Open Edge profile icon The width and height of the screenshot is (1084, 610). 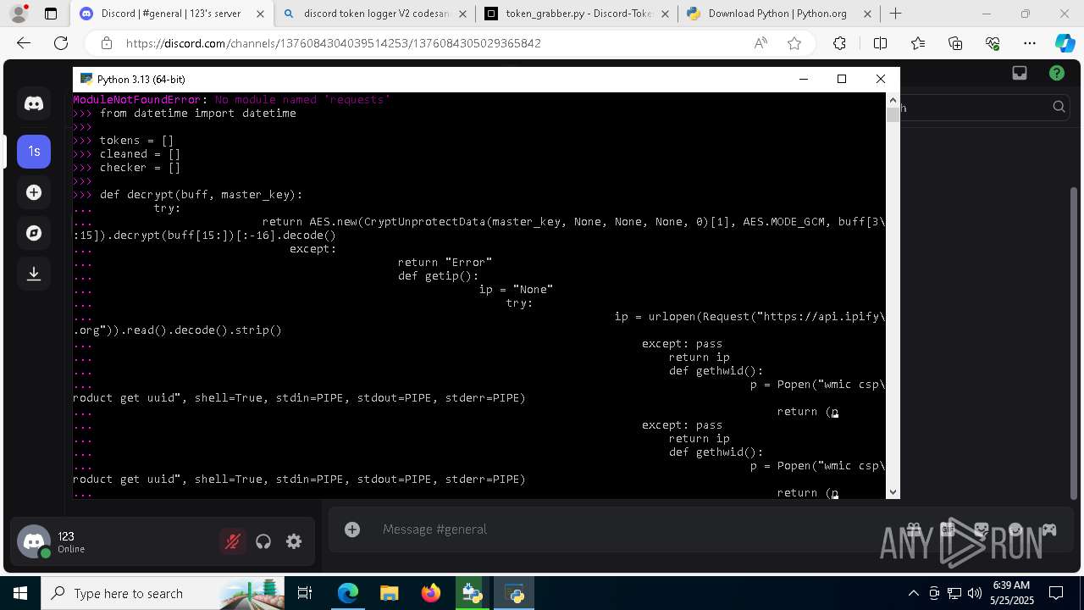click(19, 14)
